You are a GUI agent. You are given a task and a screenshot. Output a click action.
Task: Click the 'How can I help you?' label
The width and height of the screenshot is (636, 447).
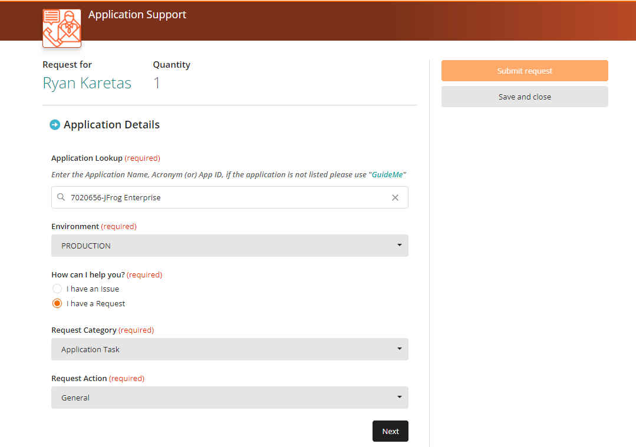point(88,275)
